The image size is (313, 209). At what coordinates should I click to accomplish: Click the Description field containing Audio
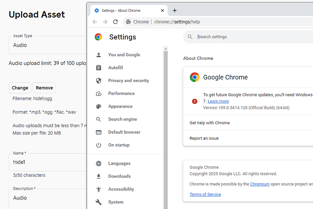point(48,199)
